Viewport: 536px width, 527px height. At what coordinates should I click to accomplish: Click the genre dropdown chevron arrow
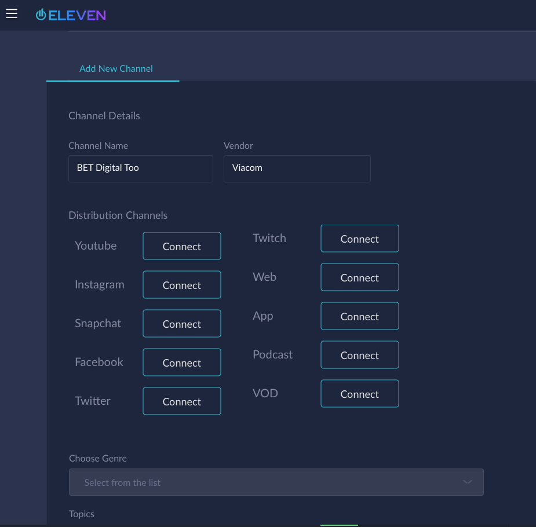click(467, 482)
